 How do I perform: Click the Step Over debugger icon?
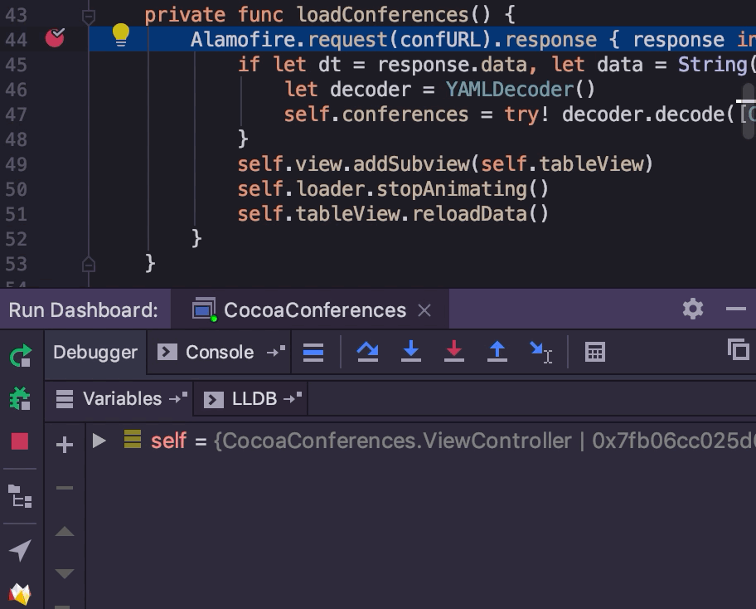coord(367,352)
